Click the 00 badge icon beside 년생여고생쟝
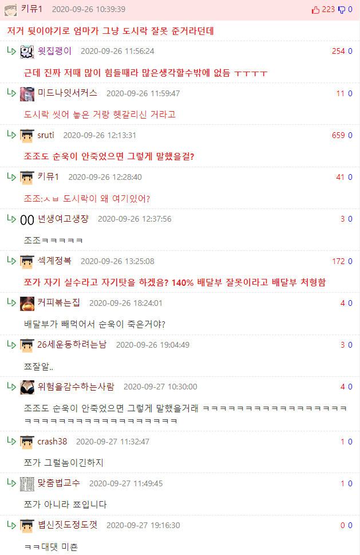Image resolution: width=360 pixels, height=555 pixels. [27, 220]
